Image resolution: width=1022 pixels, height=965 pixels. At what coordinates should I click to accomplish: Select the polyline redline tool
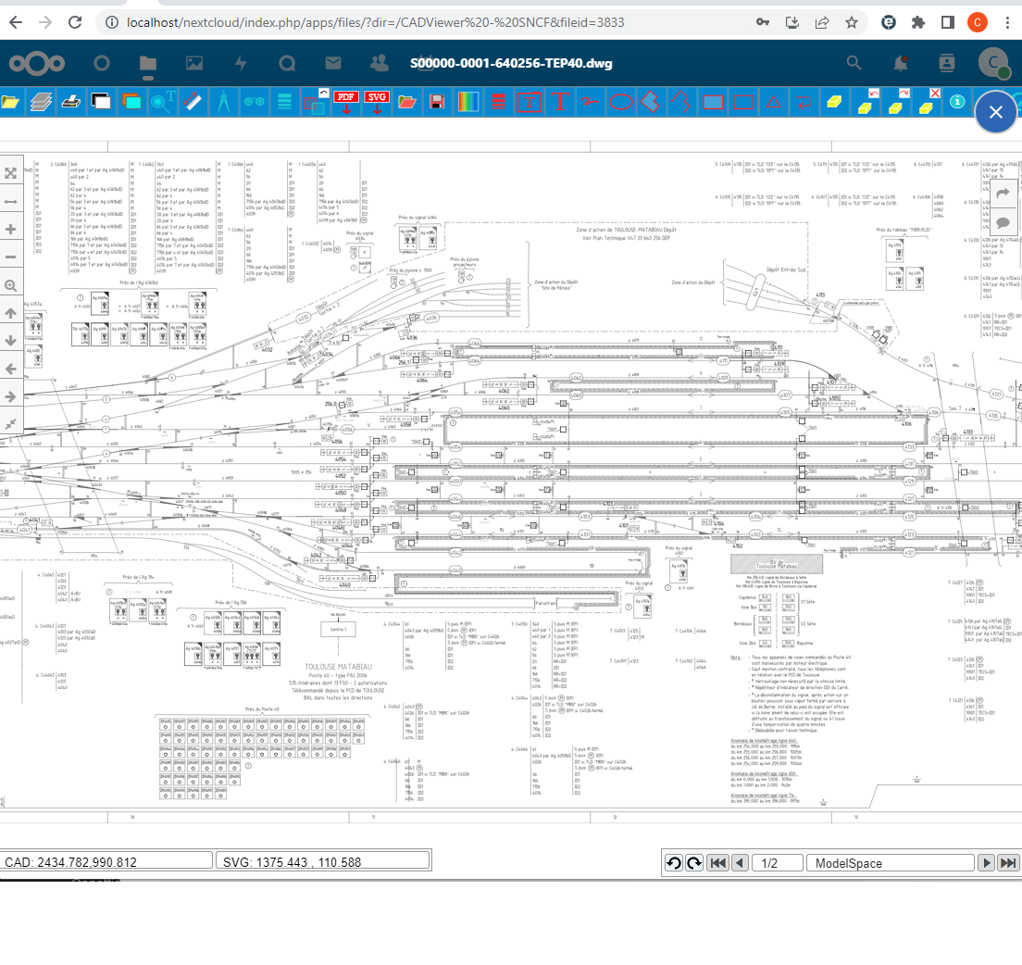681,102
